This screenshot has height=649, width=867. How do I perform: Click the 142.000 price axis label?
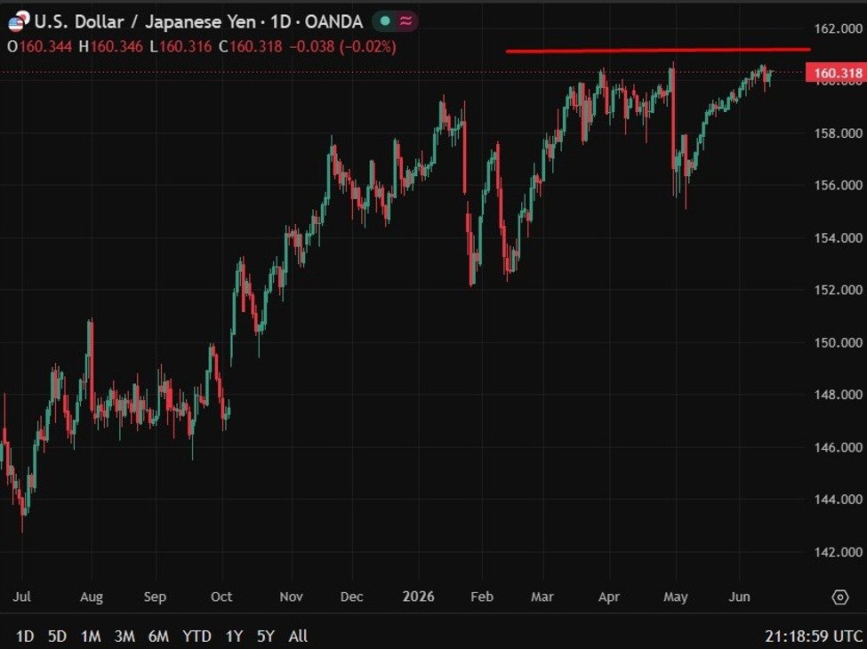(x=839, y=552)
